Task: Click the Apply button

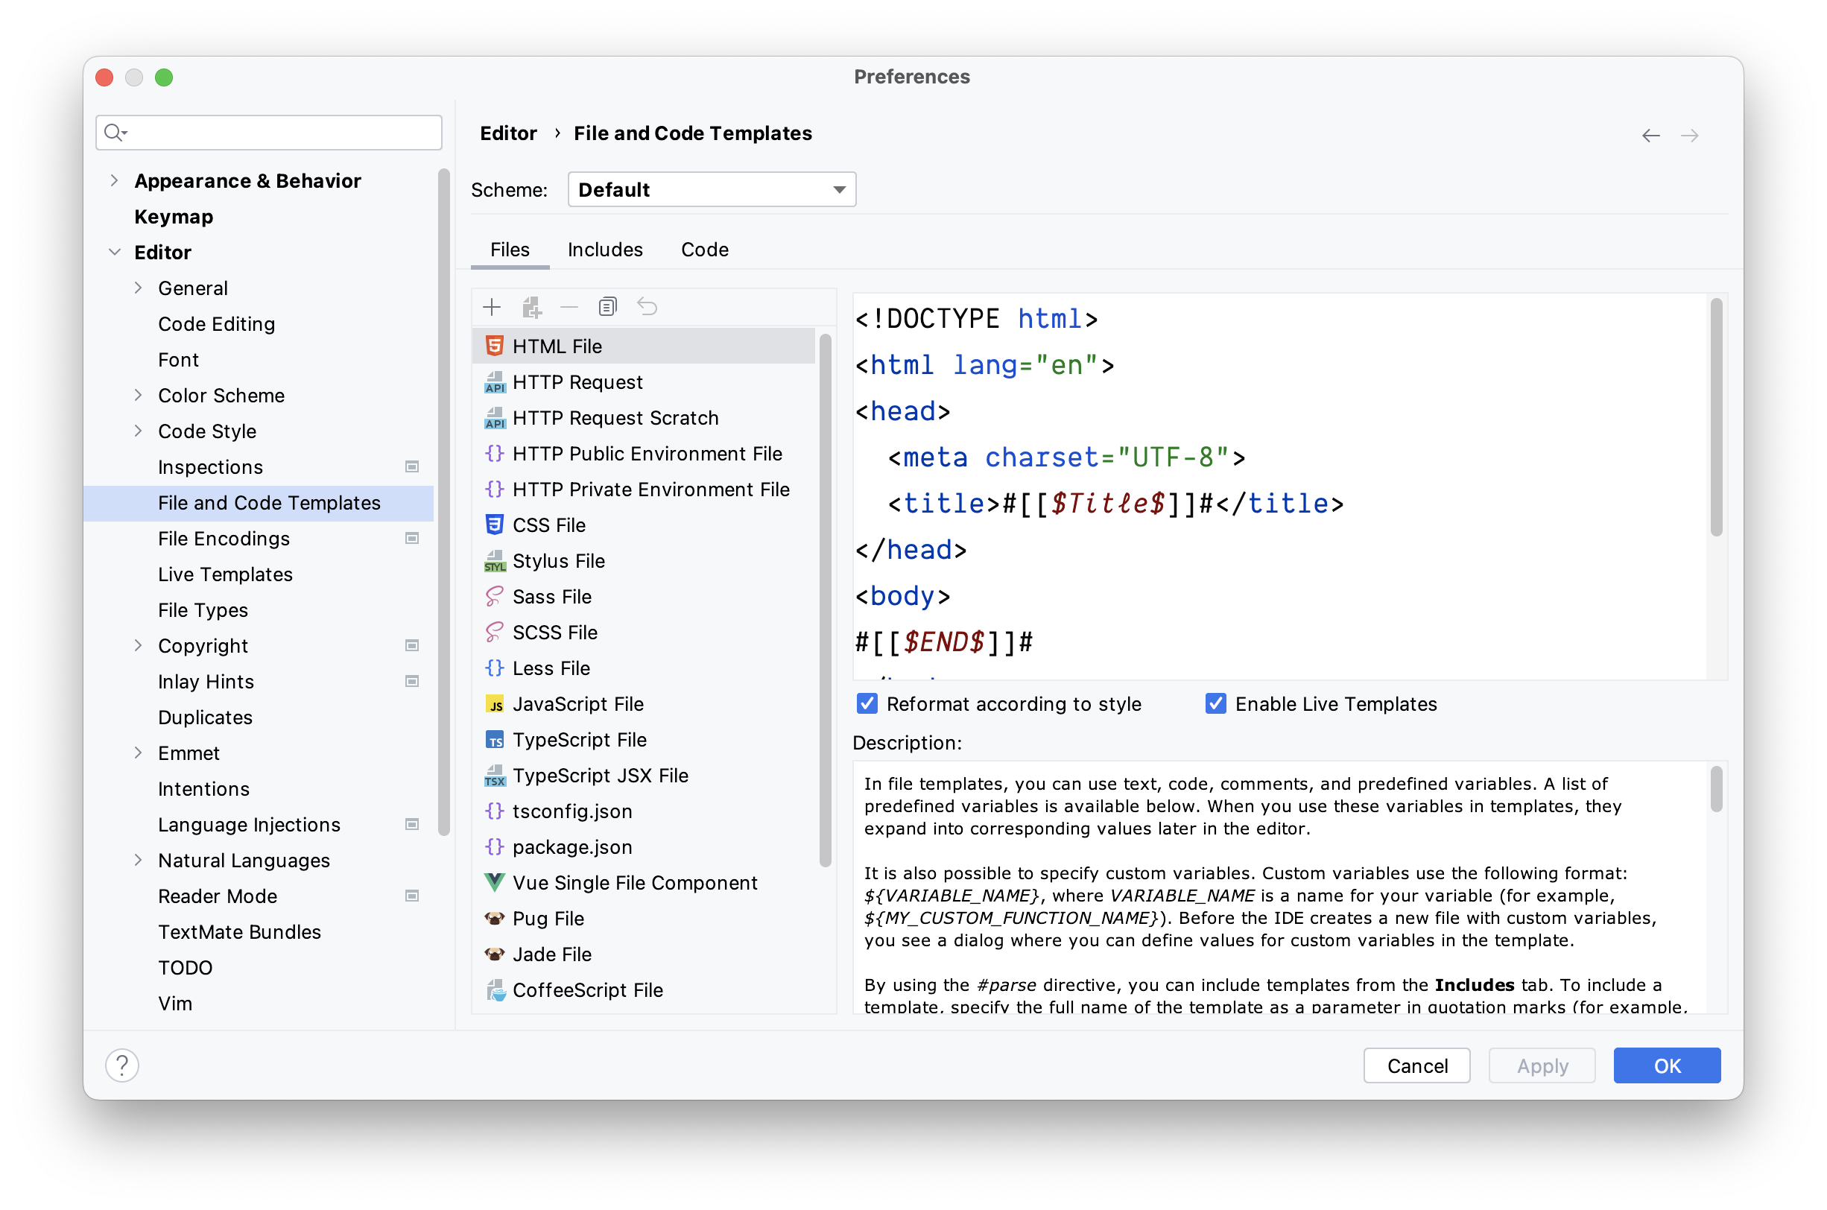Action: click(1542, 1065)
